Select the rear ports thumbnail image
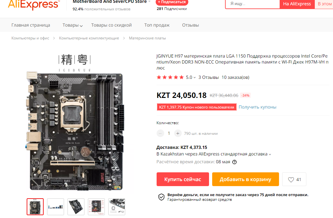Viewport: 333px width, 218px height. coord(56,207)
